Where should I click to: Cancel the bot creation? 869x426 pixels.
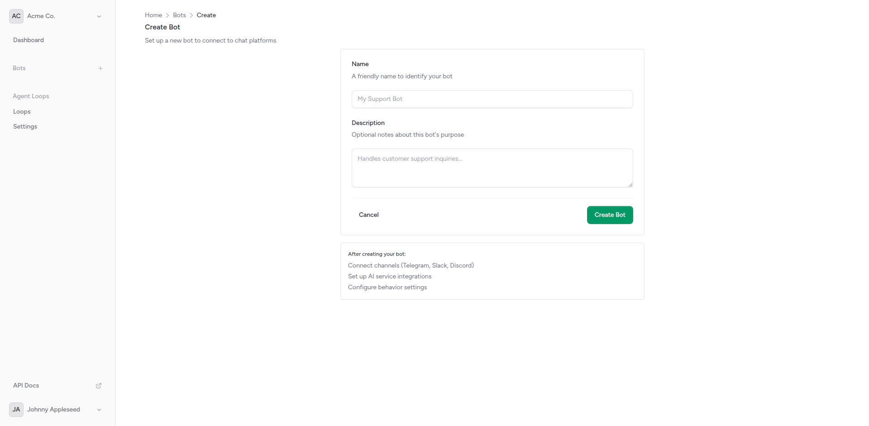pyautogui.click(x=368, y=215)
